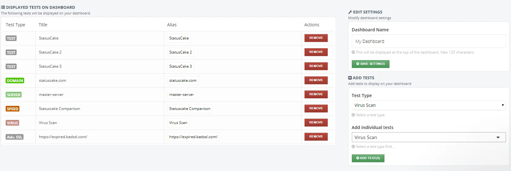Expand the Add individual tests dropdown
This screenshot has width=511, height=171.
tap(428, 137)
